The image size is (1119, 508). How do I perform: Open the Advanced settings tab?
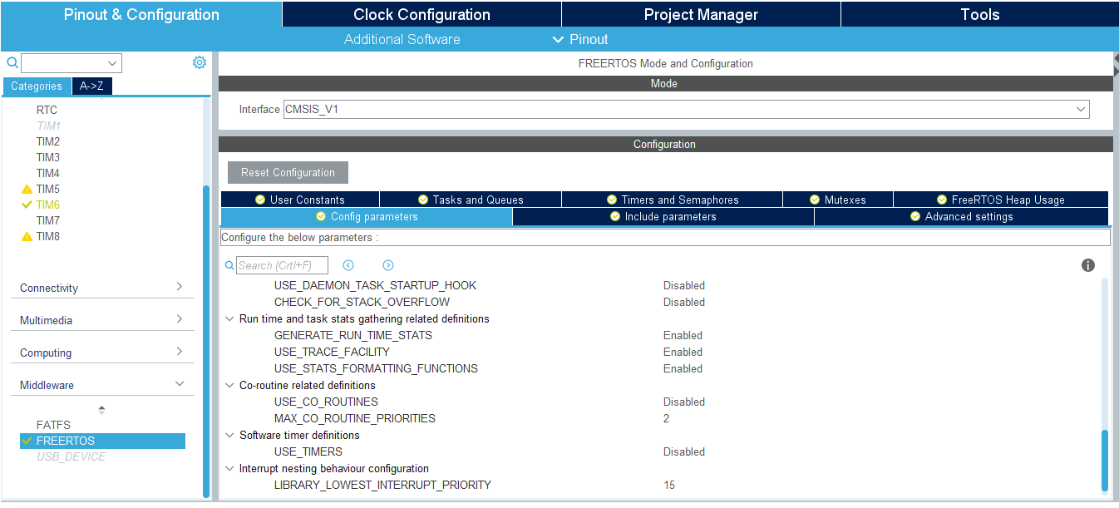pos(961,216)
